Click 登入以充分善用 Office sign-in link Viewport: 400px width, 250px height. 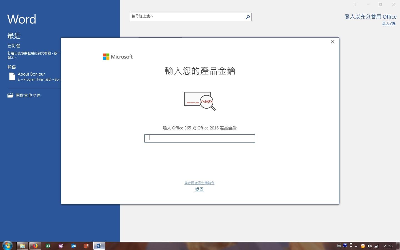[371, 17]
